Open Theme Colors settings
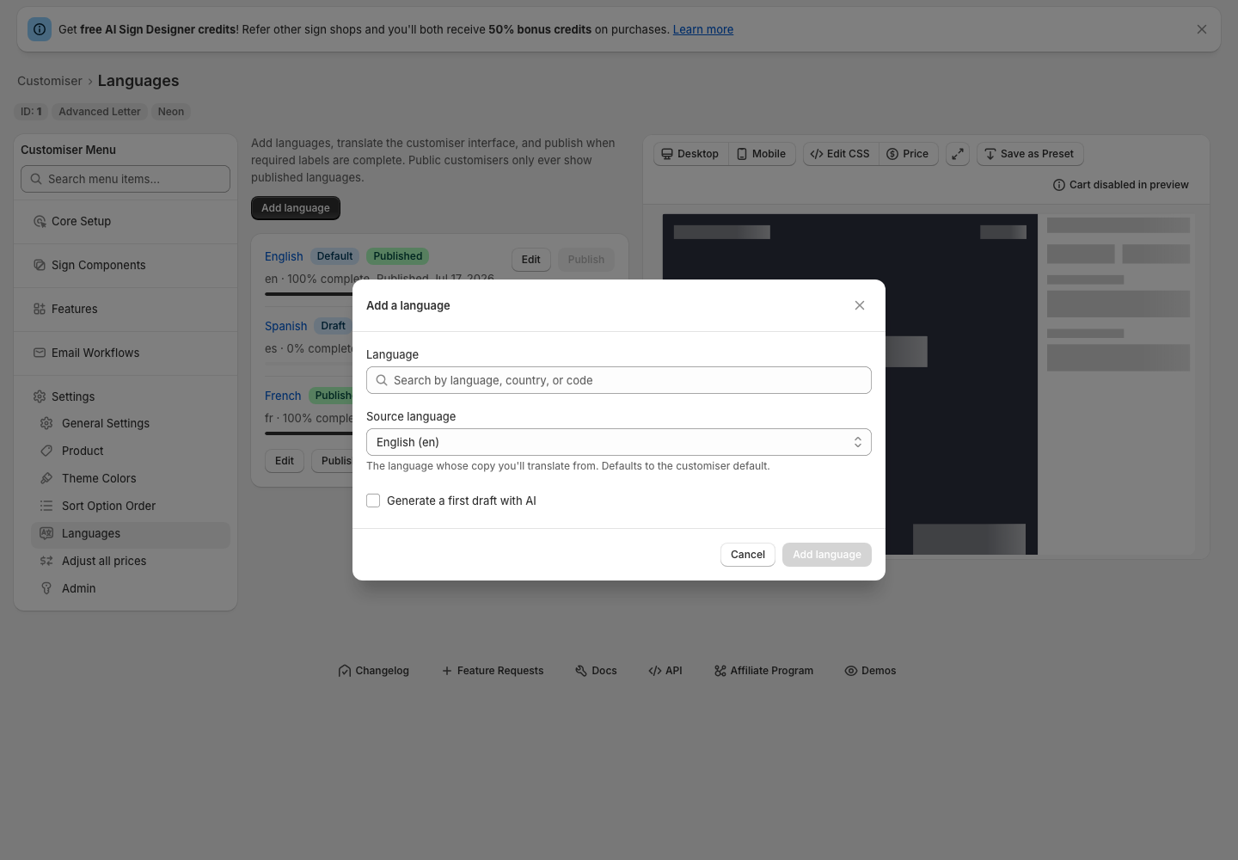The image size is (1238, 860). [131, 478]
